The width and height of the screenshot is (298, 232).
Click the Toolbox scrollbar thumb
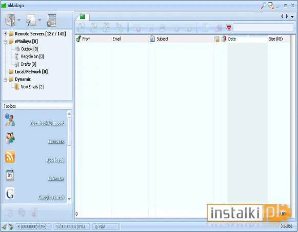tap(69, 132)
